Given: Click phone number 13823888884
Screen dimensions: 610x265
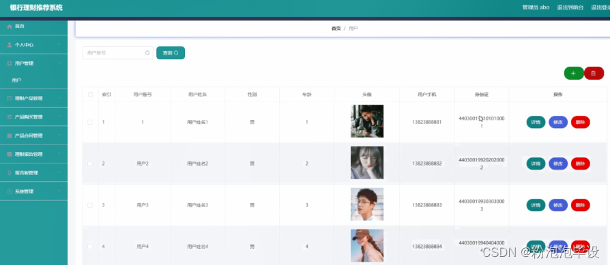Looking at the screenshot, I should (x=426, y=247).
